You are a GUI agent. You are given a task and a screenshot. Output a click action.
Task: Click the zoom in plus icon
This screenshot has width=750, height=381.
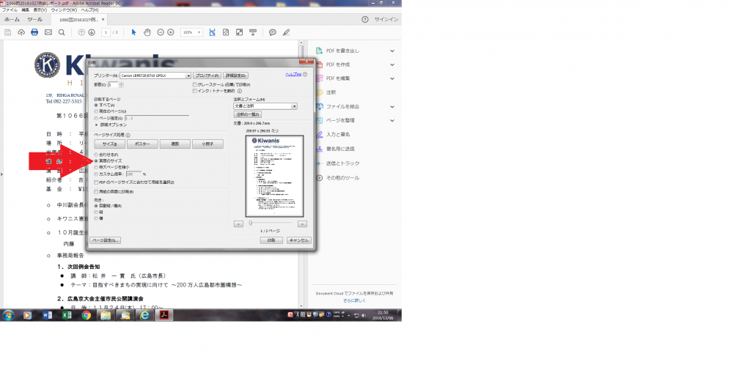pyautogui.click(x=171, y=32)
